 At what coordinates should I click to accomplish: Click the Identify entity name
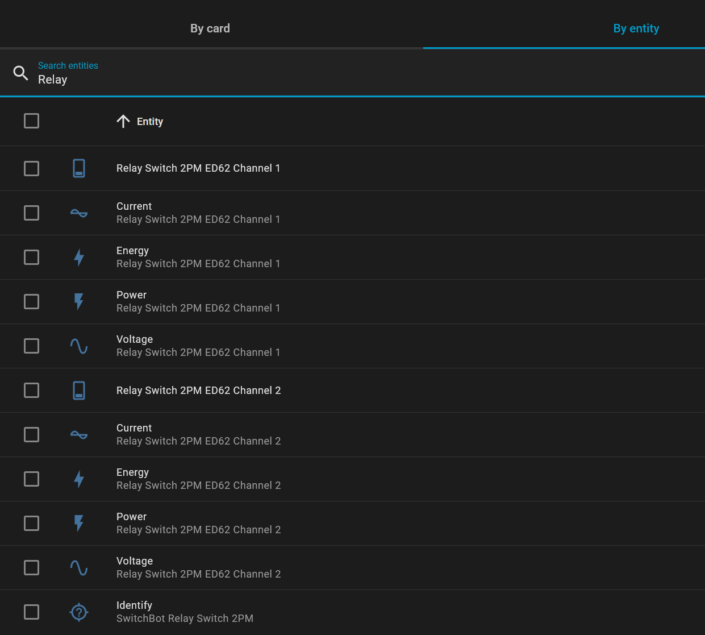click(x=135, y=606)
